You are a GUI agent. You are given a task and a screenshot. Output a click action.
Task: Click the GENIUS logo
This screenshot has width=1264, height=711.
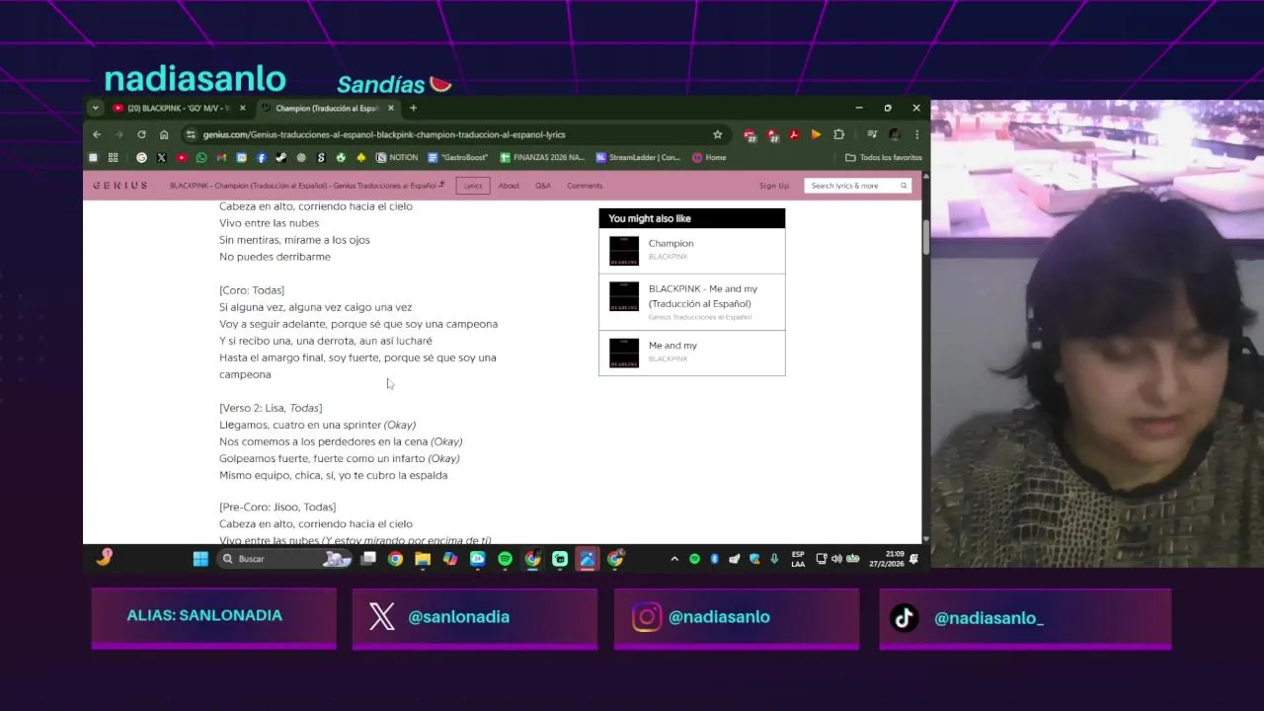(120, 186)
